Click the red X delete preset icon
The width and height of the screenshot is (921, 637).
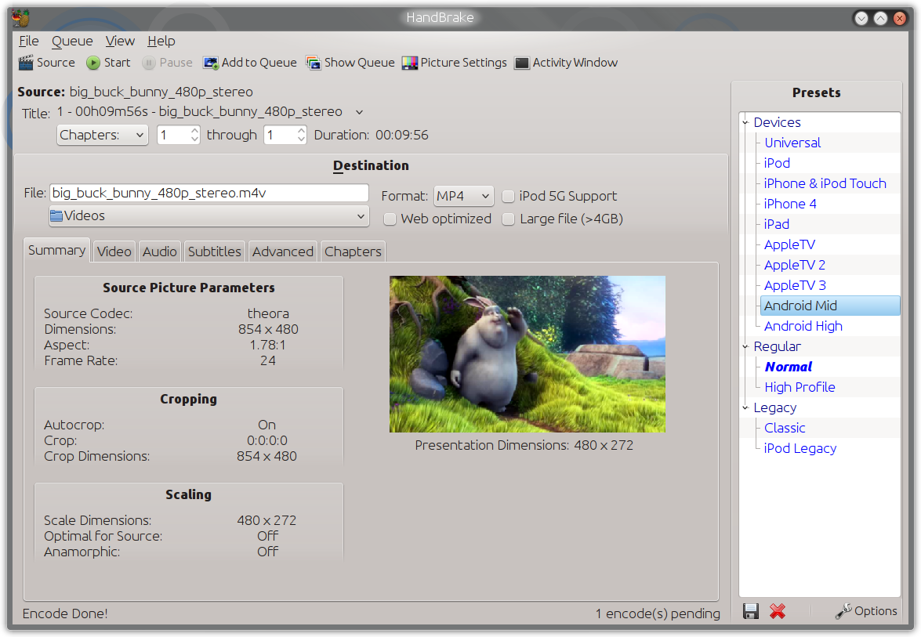[x=778, y=611]
